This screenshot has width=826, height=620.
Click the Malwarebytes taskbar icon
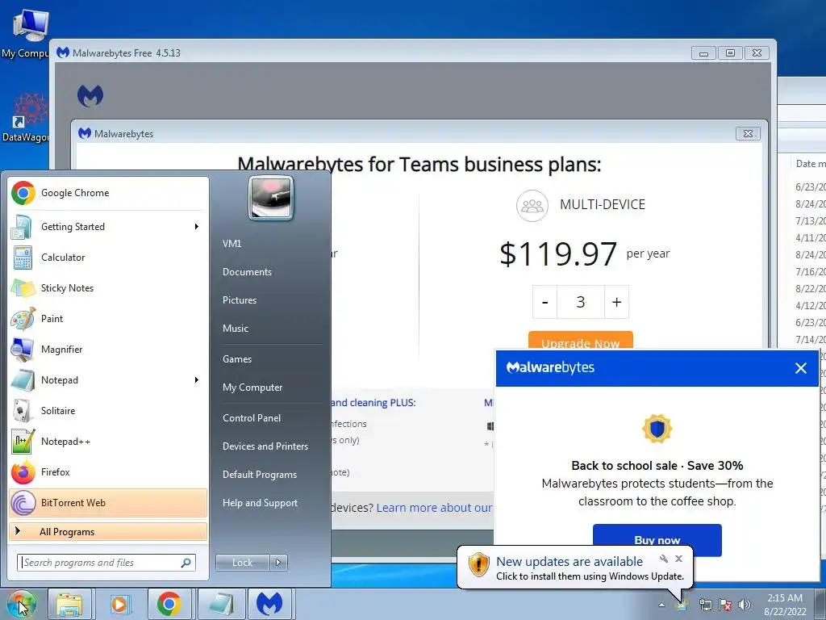269,604
